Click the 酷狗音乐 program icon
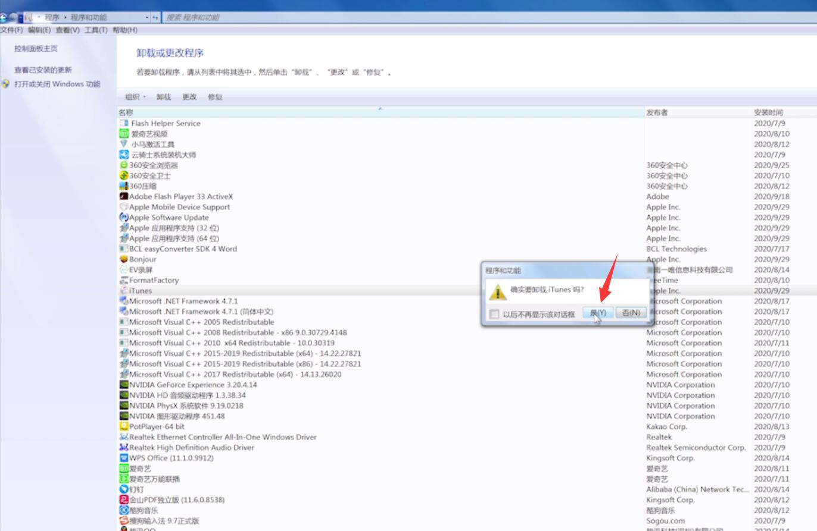This screenshot has width=817, height=531. tap(124, 510)
